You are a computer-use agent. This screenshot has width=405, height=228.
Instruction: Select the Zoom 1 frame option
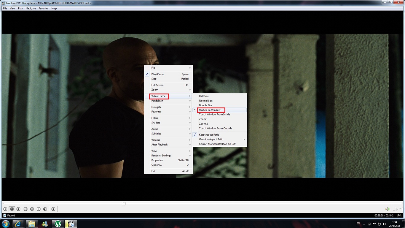point(219,119)
